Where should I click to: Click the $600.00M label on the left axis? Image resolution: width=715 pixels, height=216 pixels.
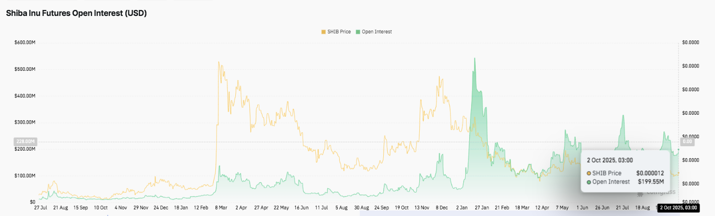click(25, 42)
